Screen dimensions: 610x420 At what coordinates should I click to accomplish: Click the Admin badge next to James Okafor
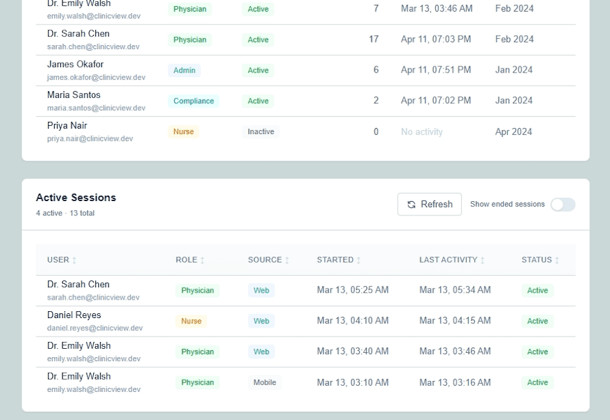pos(183,70)
